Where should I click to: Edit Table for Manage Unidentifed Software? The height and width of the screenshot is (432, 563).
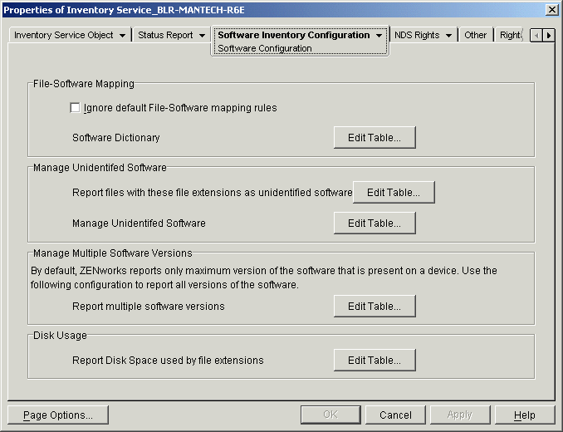pyautogui.click(x=375, y=223)
